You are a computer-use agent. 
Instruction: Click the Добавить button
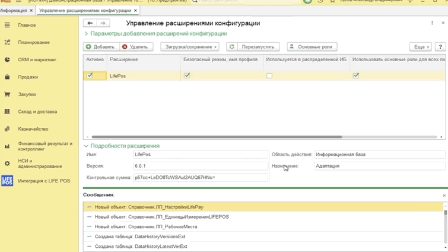[101, 46]
